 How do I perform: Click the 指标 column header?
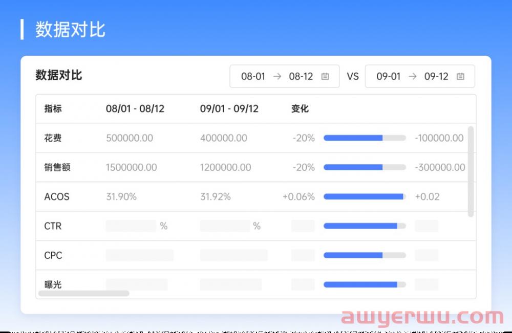tap(53, 108)
